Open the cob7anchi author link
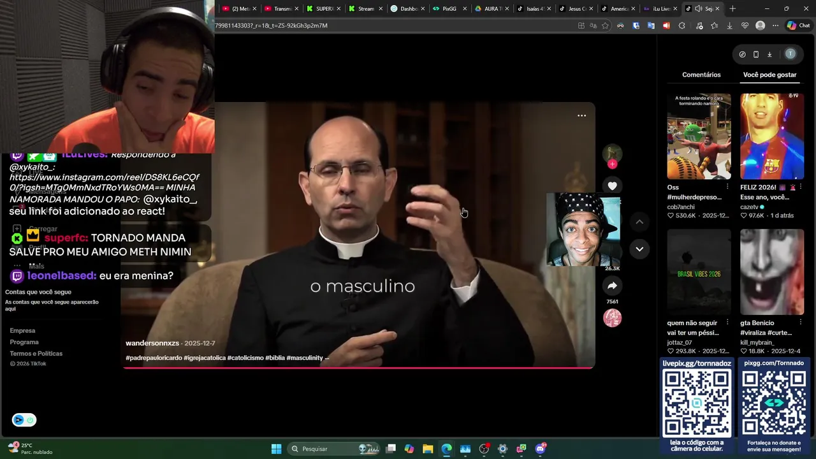816x459 pixels. 681,207
